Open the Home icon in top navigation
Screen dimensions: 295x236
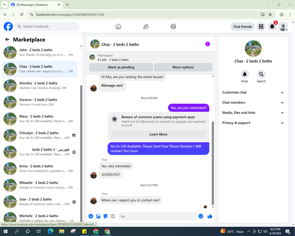[x=118, y=27]
